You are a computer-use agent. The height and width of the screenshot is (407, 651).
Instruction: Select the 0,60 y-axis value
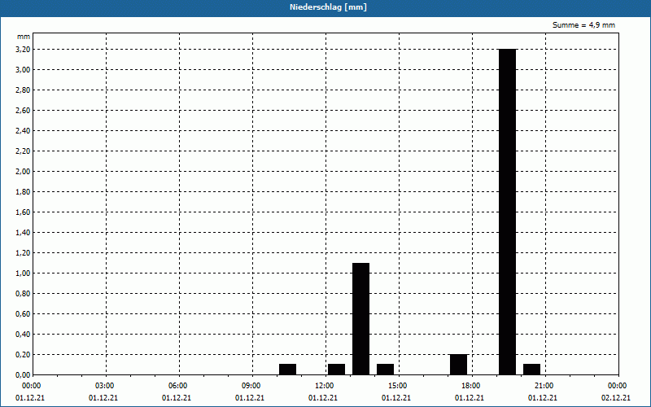(23, 314)
